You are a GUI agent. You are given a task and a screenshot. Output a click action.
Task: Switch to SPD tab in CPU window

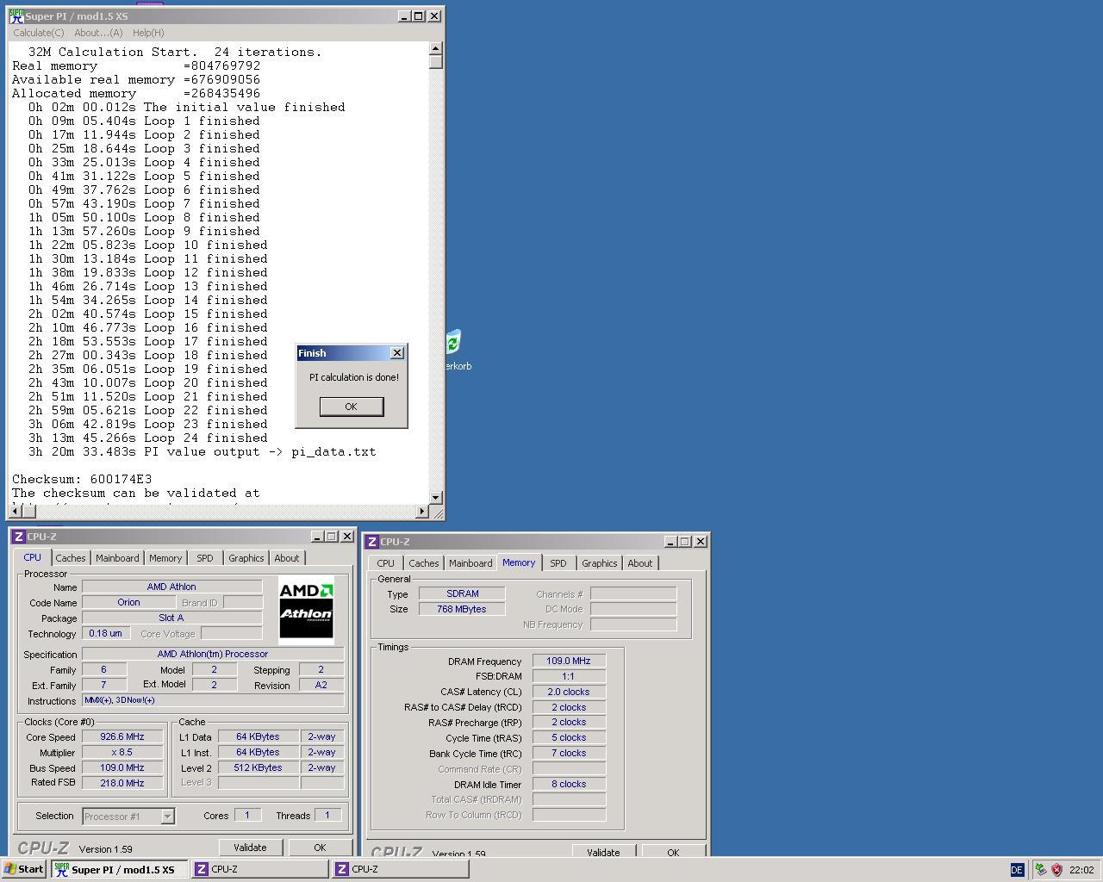point(205,558)
